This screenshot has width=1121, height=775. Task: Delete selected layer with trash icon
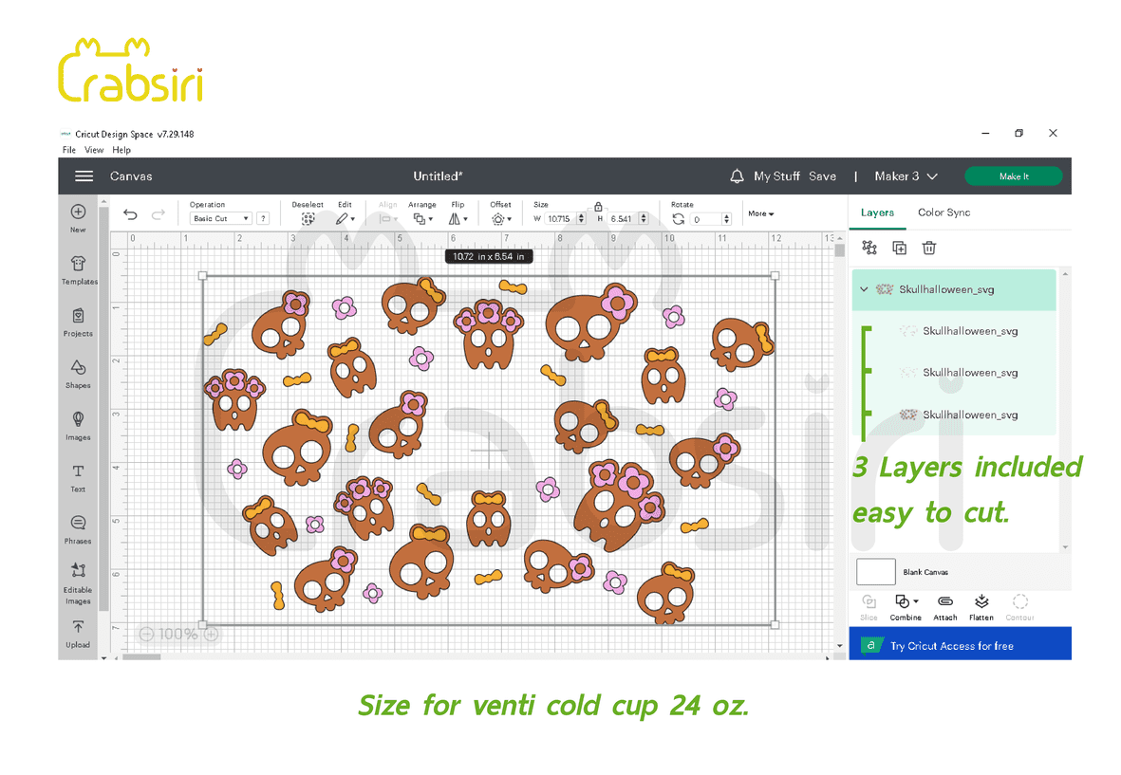pyautogui.click(x=929, y=248)
